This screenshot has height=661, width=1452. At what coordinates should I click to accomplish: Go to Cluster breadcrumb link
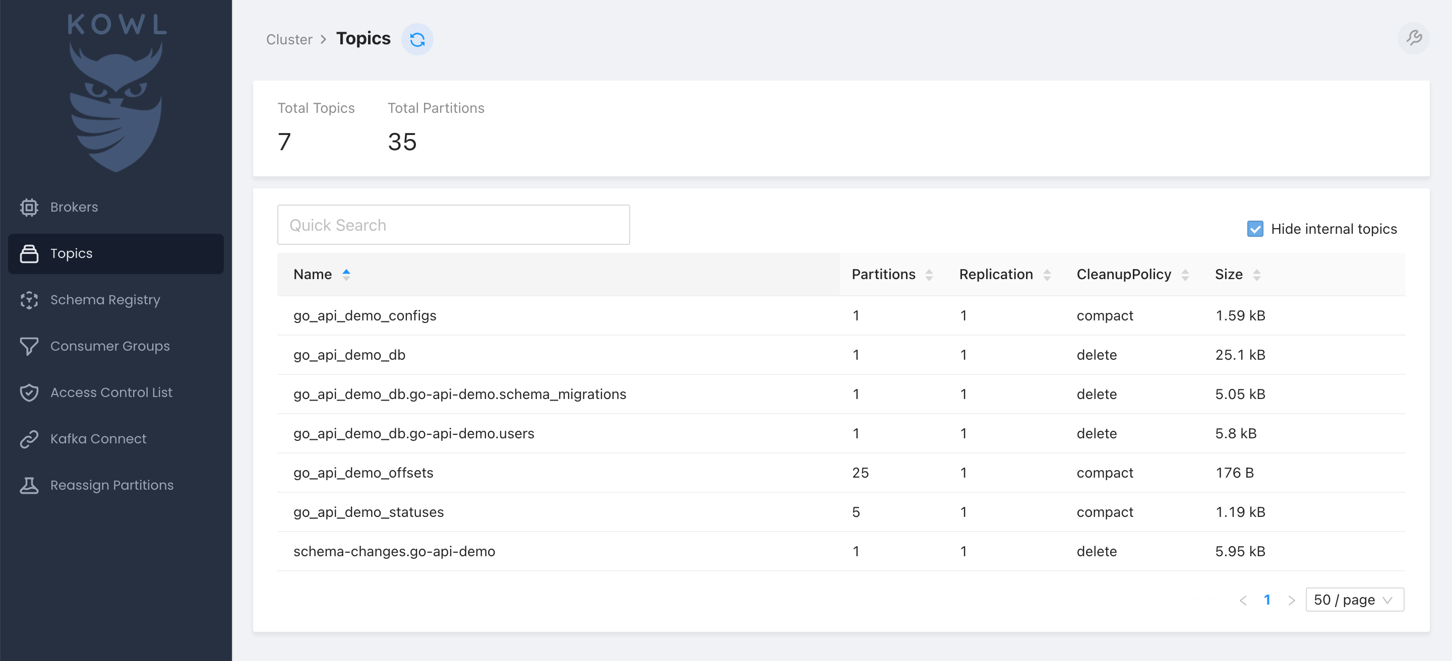(288, 39)
